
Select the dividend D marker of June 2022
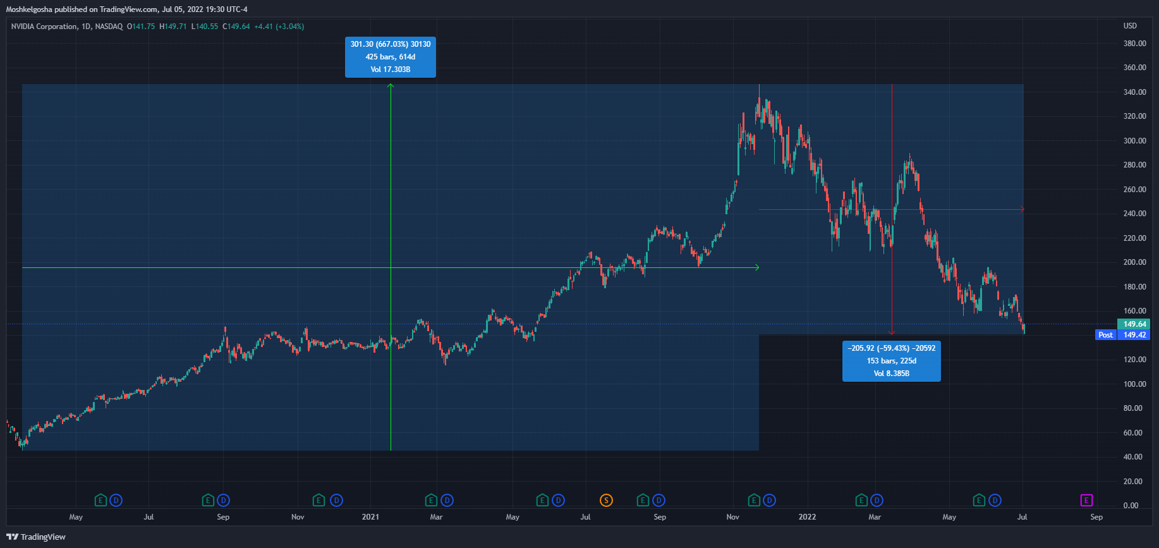tap(995, 501)
